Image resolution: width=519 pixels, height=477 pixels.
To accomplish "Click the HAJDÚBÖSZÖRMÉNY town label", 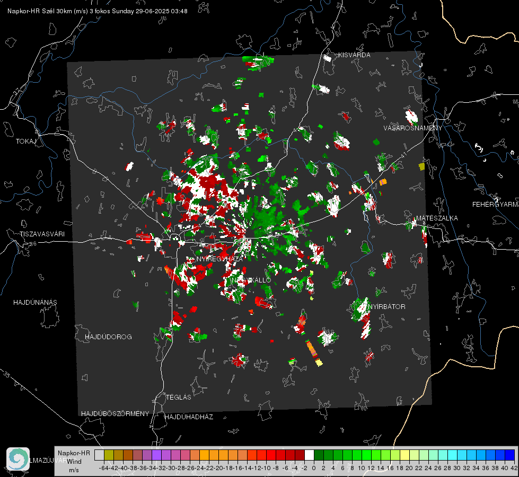I will tap(115, 414).
